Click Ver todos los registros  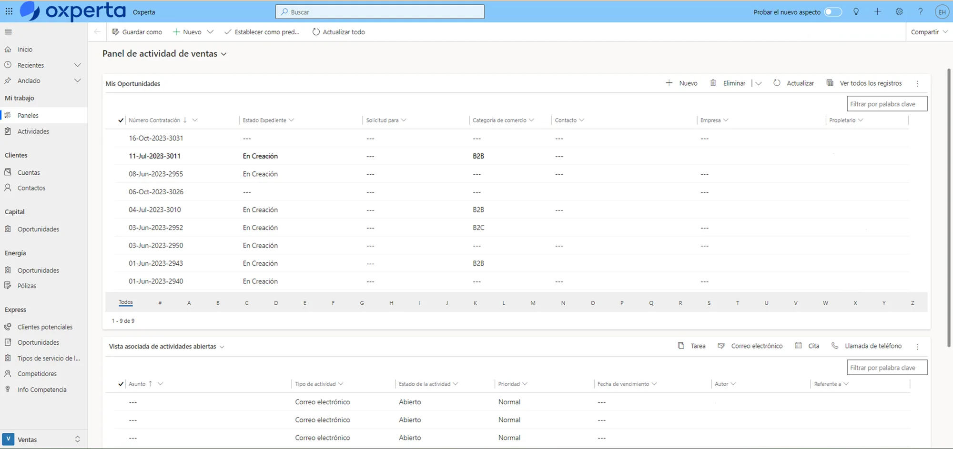click(x=864, y=83)
